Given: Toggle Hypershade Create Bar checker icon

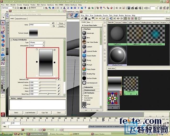Looking at the screenshot, I should coord(82,19).
